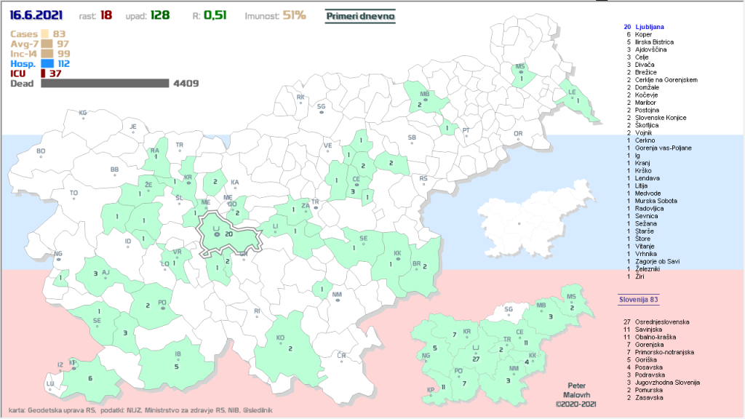Click the 16.6.2021 date label

tap(36, 15)
